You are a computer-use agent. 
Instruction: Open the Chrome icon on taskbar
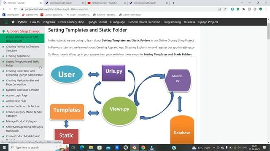[143, 147]
